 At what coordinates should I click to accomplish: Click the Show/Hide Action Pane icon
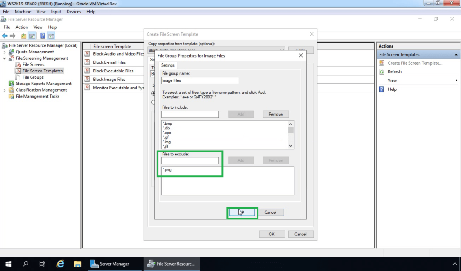pos(51,36)
